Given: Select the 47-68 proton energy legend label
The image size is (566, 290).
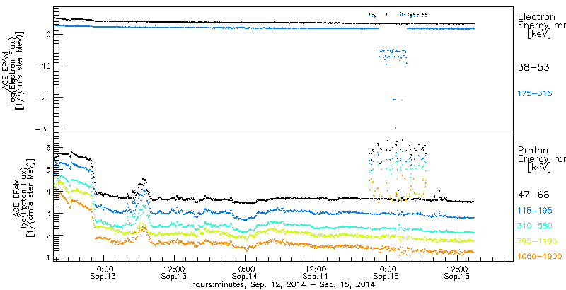Looking at the screenshot, I should pyautogui.click(x=533, y=195).
